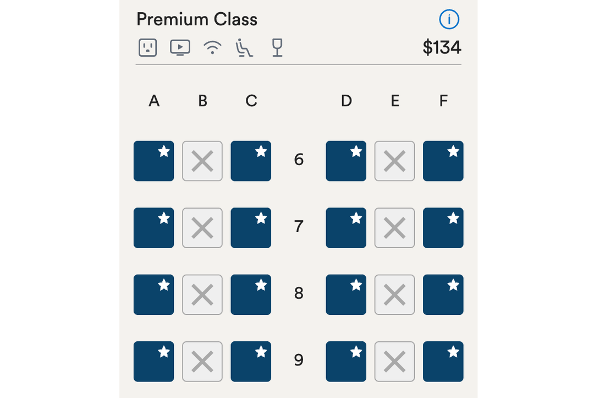Click the complimentary beverage glass icon
Screen dimensions: 594x398
[x=277, y=48]
